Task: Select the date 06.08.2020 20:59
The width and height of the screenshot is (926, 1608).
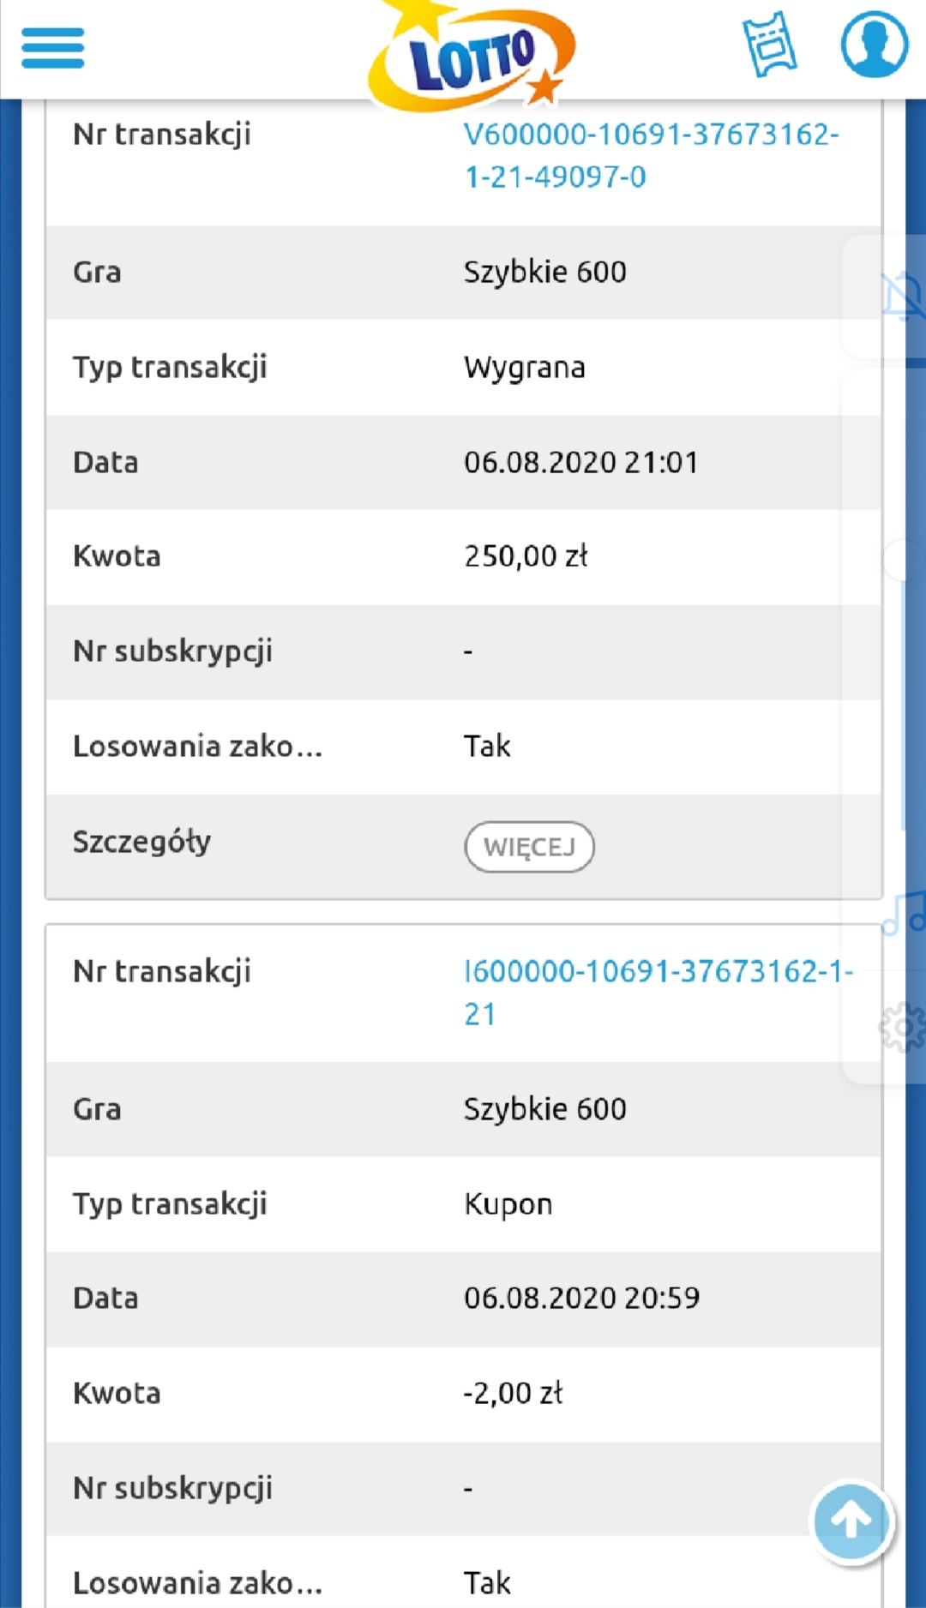Action: click(x=581, y=1298)
